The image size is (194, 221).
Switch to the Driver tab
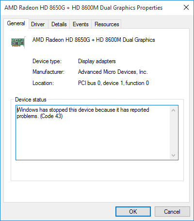pos(38,24)
